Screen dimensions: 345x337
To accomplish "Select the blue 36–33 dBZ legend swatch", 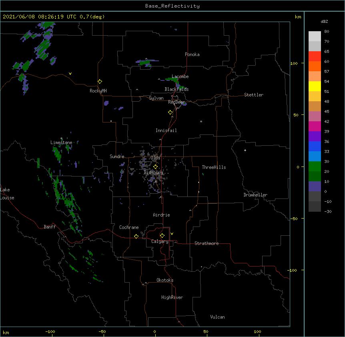I will [x=315, y=146].
